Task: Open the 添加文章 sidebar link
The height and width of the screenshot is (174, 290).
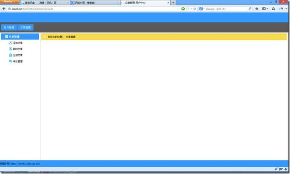Action: pos(18,43)
